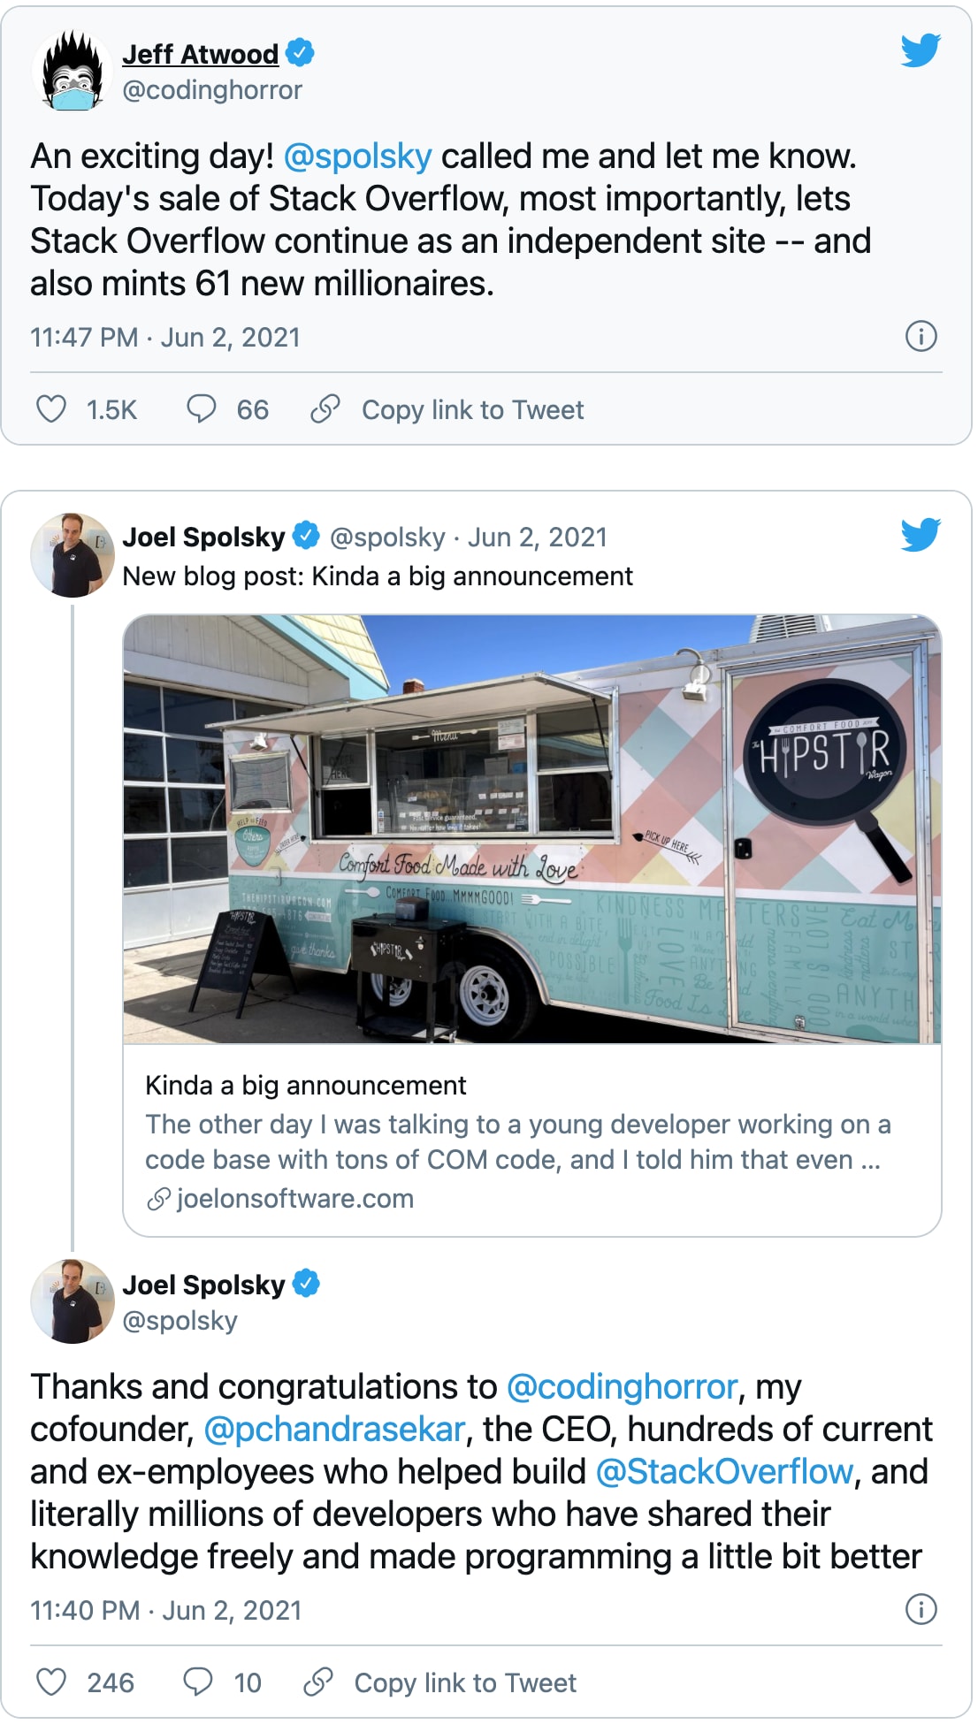
Task: Open the Hipstir food truck preview image
Action: coord(532,829)
